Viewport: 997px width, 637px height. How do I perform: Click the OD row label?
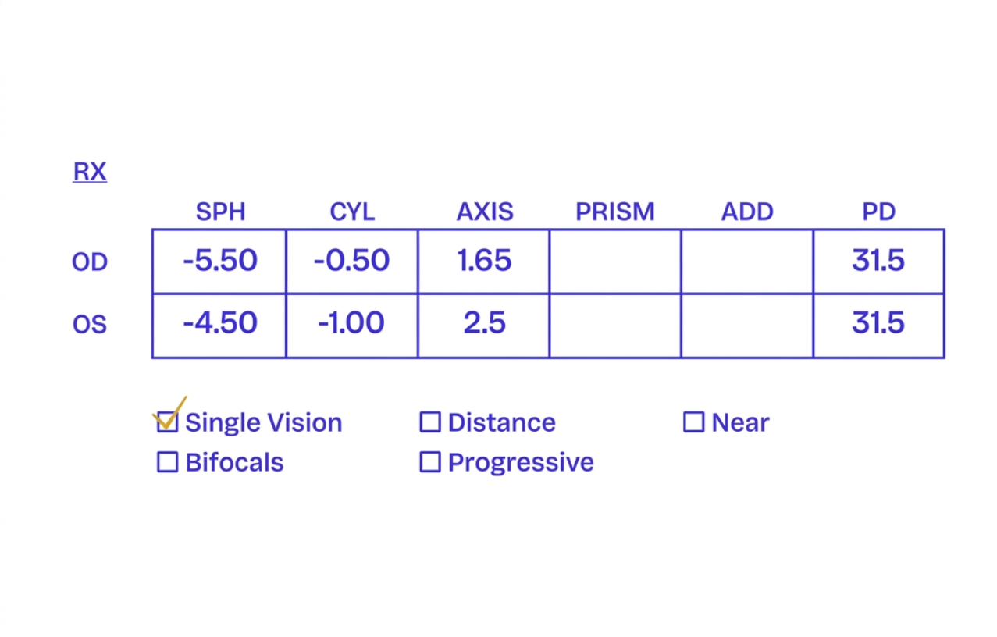pyautogui.click(x=90, y=262)
